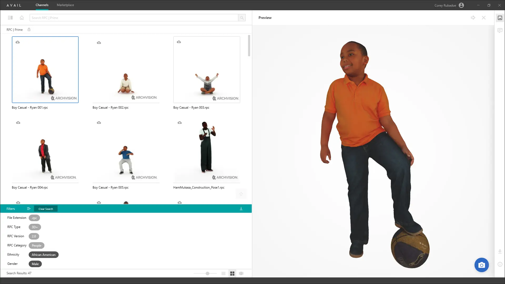Click the thumbnail size slider handle
Screen dimensions: 505x284
click(x=208, y=273)
